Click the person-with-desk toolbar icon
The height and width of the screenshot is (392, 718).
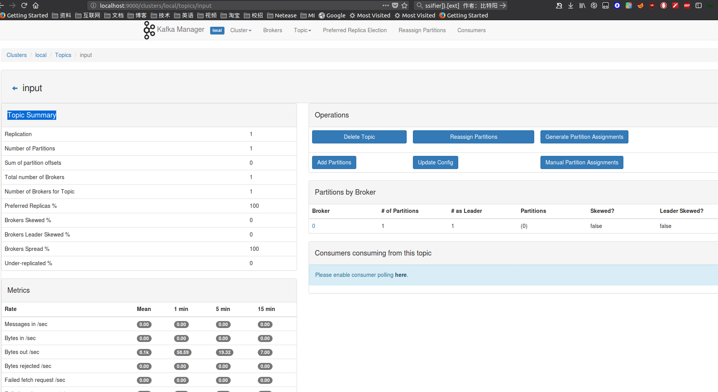coord(559,5)
